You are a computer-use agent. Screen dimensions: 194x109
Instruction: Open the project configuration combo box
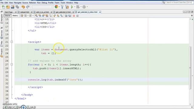point(43,7)
